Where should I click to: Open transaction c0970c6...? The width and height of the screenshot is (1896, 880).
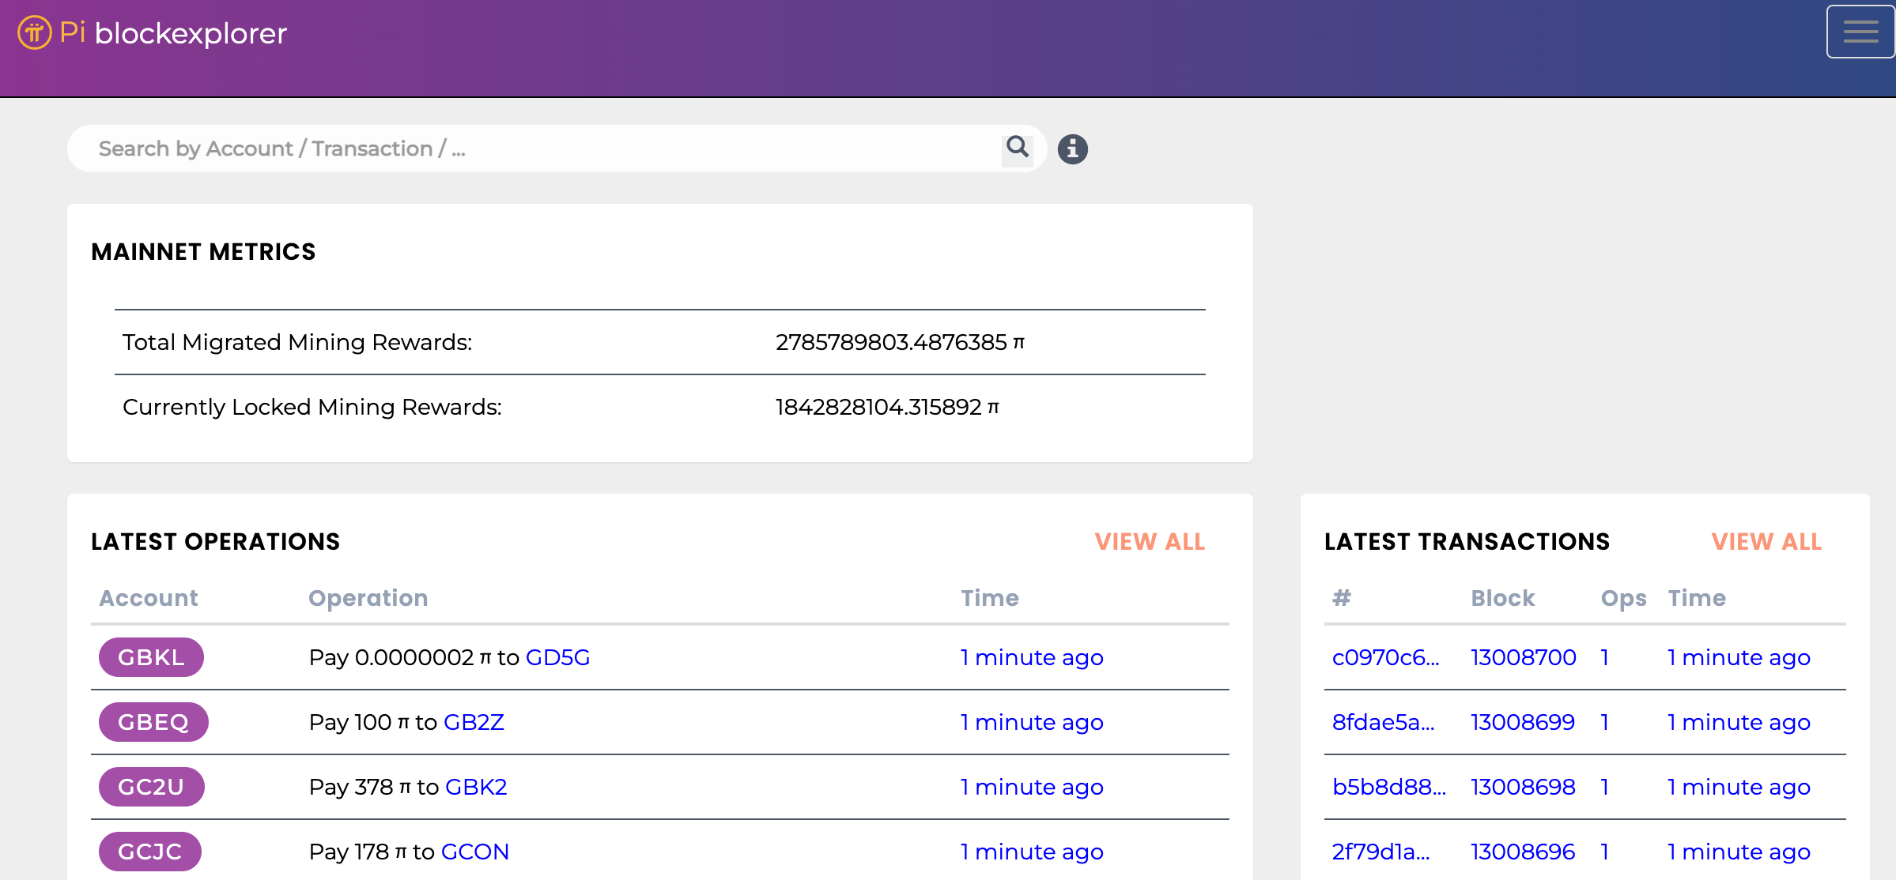tap(1385, 657)
